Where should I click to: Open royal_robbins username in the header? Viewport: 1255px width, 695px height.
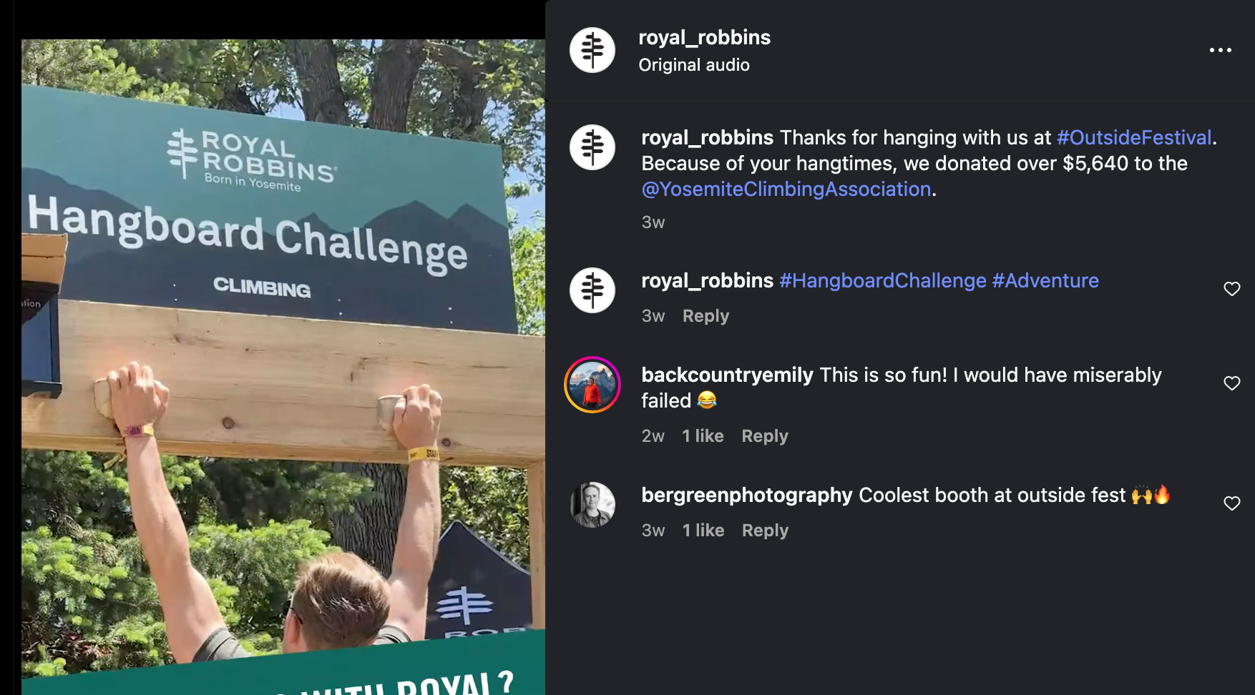pos(704,37)
